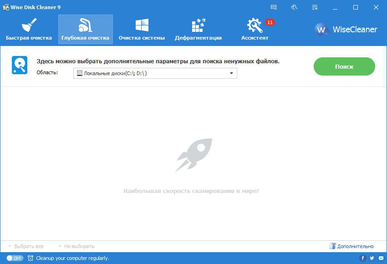The image size is (387, 264).
Task: Click the alarm clock scheduler icon
Action: [x=31, y=258]
